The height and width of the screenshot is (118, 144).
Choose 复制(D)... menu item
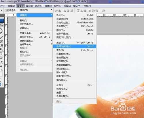(35, 20)
